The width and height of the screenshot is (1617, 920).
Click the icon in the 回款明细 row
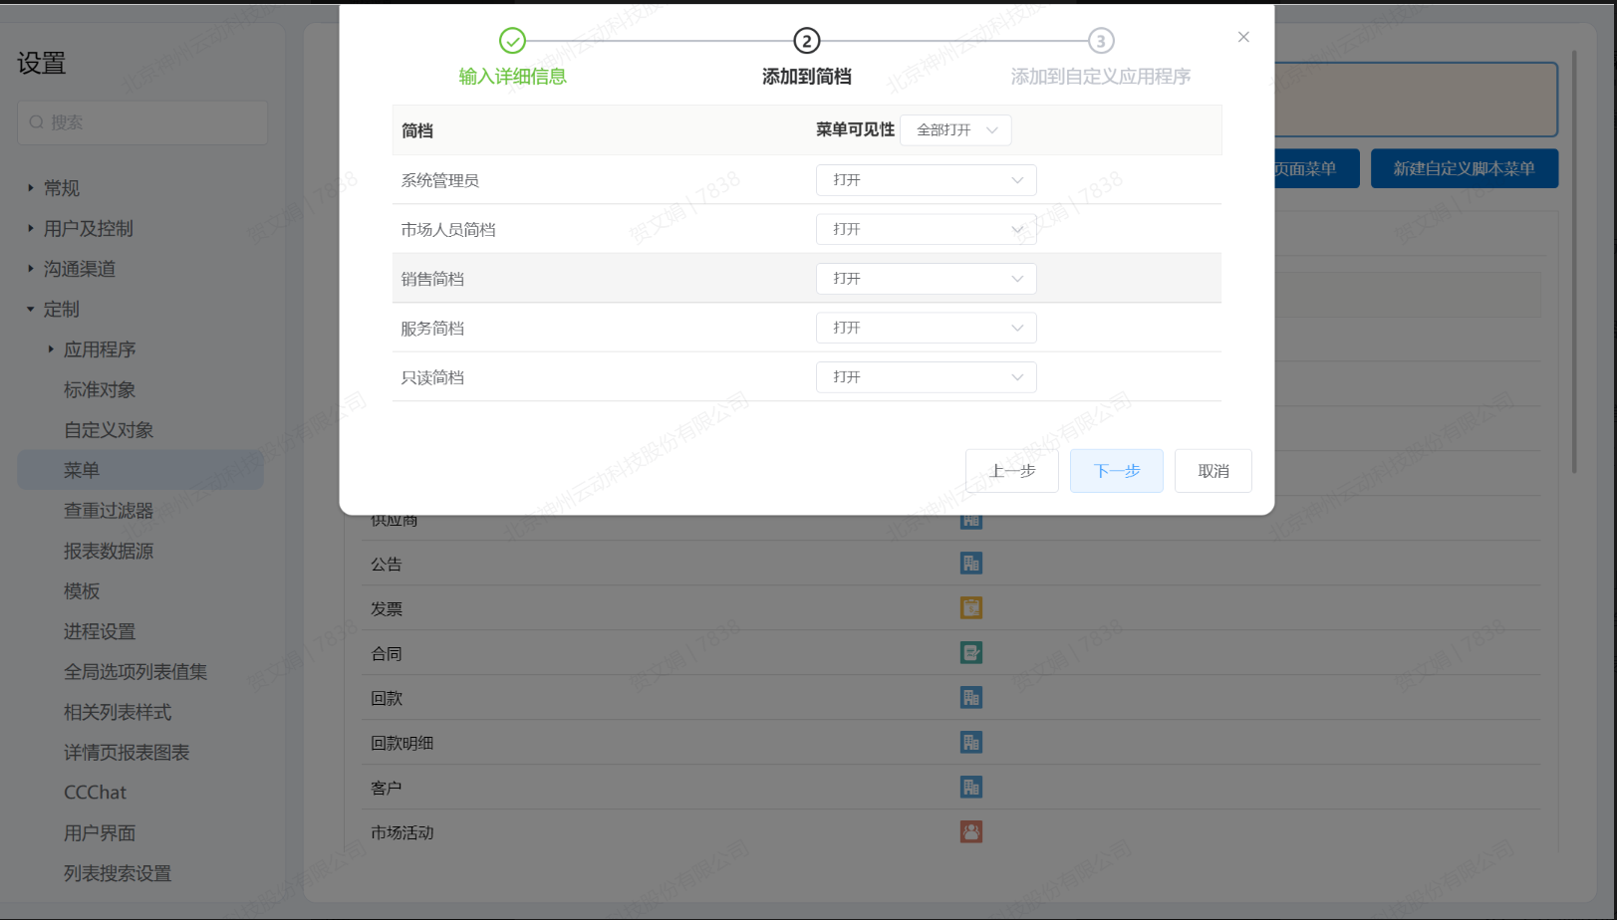pyautogui.click(x=970, y=743)
